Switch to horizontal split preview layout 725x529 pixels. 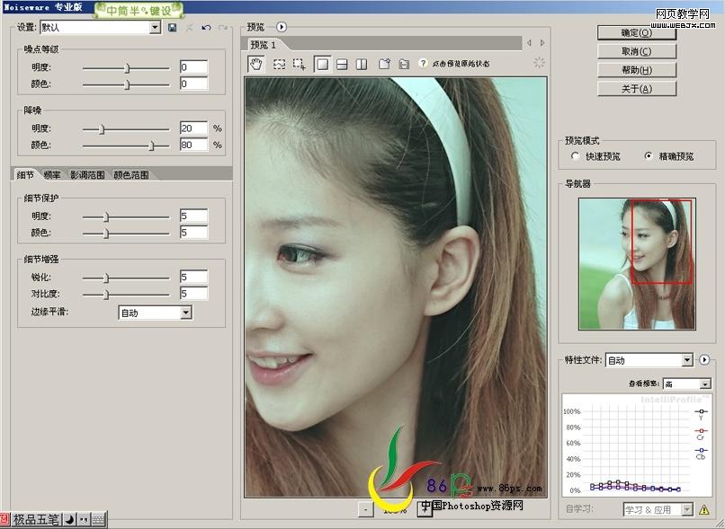tap(342, 64)
